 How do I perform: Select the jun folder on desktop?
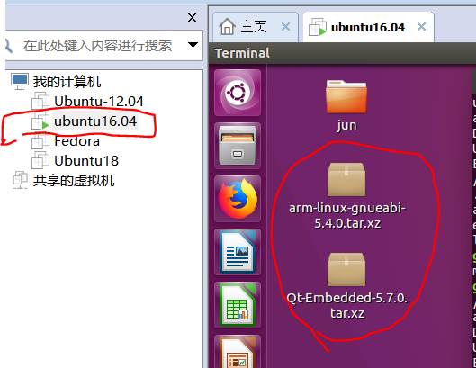pos(346,106)
